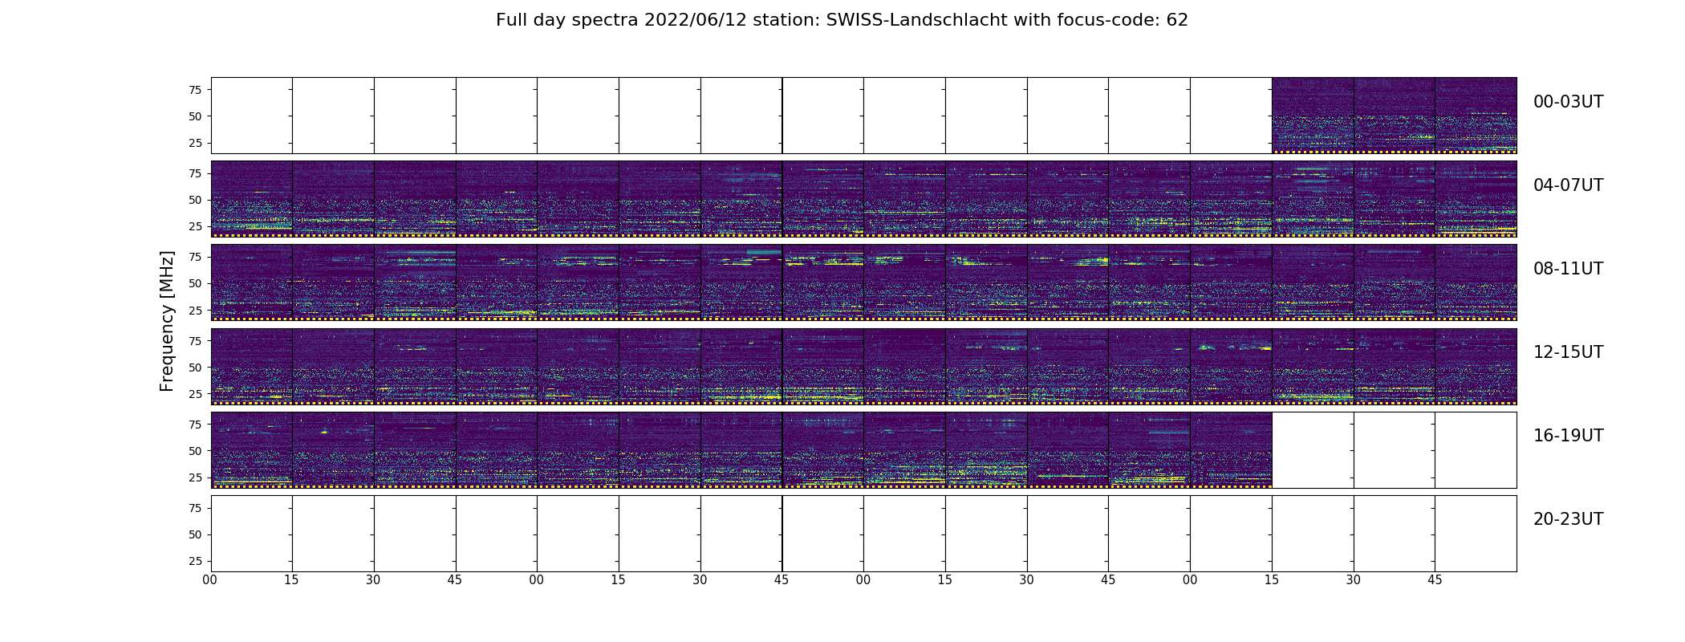The width and height of the screenshot is (1685, 642).
Task: Select the 75 MHz tick of the 08-11UT row
Action: (195, 257)
